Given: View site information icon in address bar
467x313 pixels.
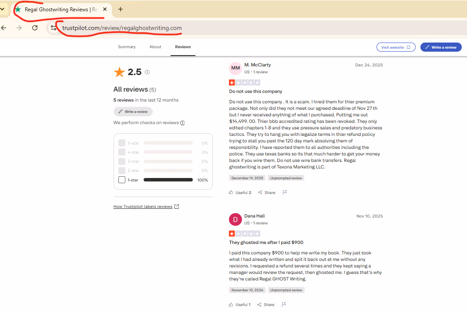Looking at the screenshot, I should 54,28.
